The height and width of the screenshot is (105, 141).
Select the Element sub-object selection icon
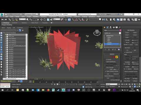pyautogui.click(x=117, y=57)
